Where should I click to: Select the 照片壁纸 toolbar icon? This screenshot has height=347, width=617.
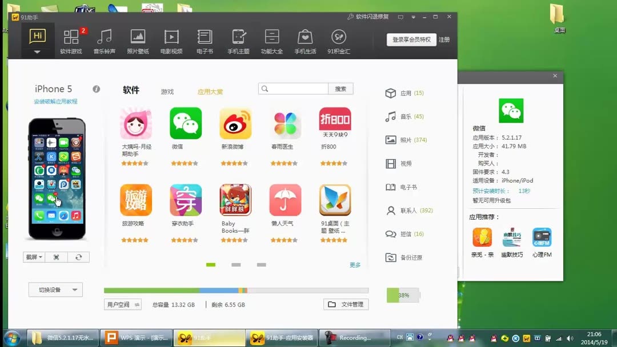(x=138, y=40)
